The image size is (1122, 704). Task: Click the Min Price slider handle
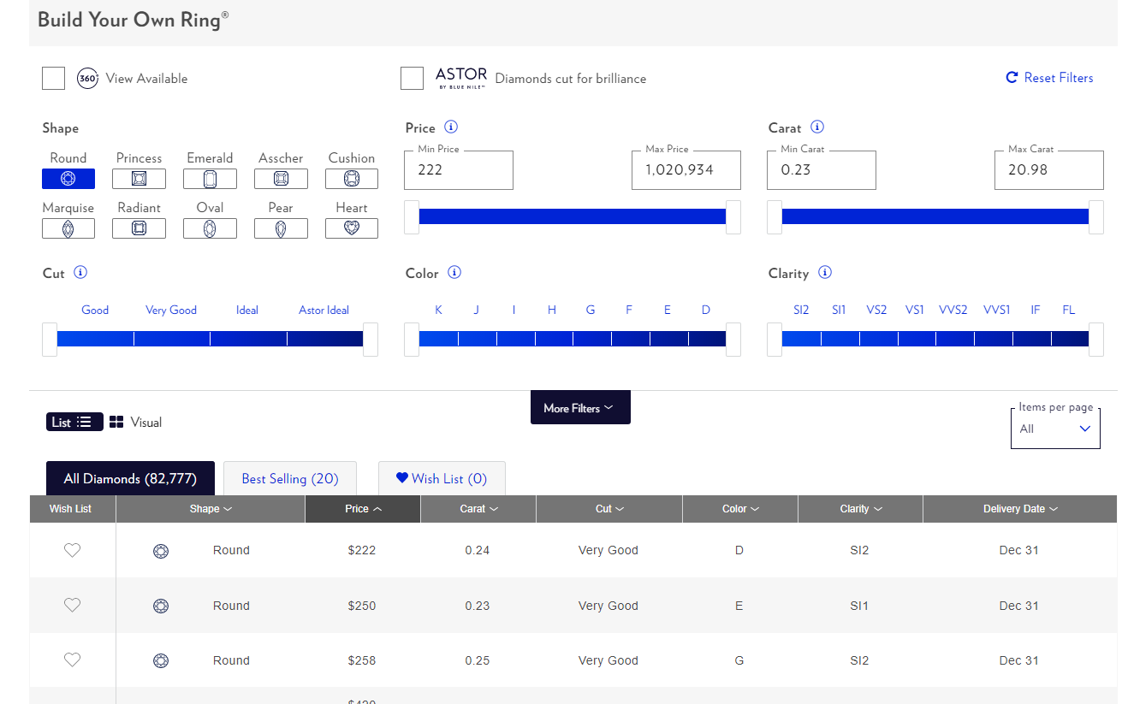(412, 217)
